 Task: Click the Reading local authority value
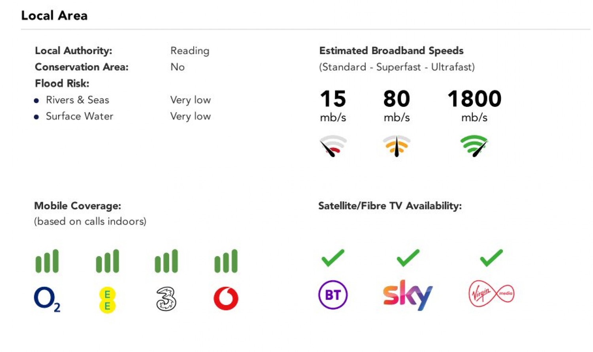[x=190, y=51]
